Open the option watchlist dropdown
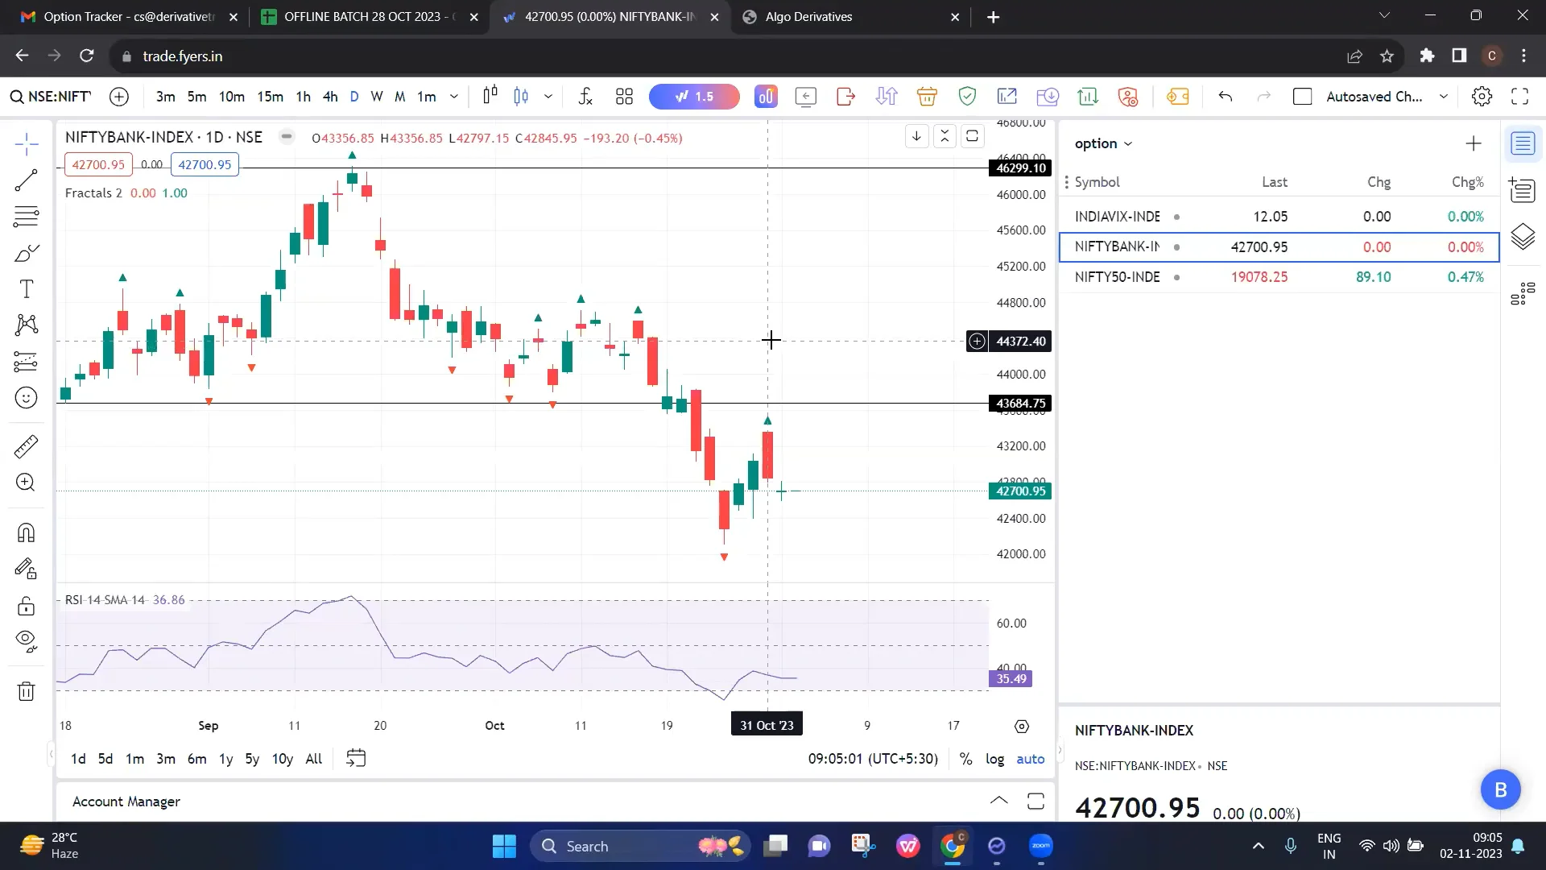 pyautogui.click(x=1103, y=143)
